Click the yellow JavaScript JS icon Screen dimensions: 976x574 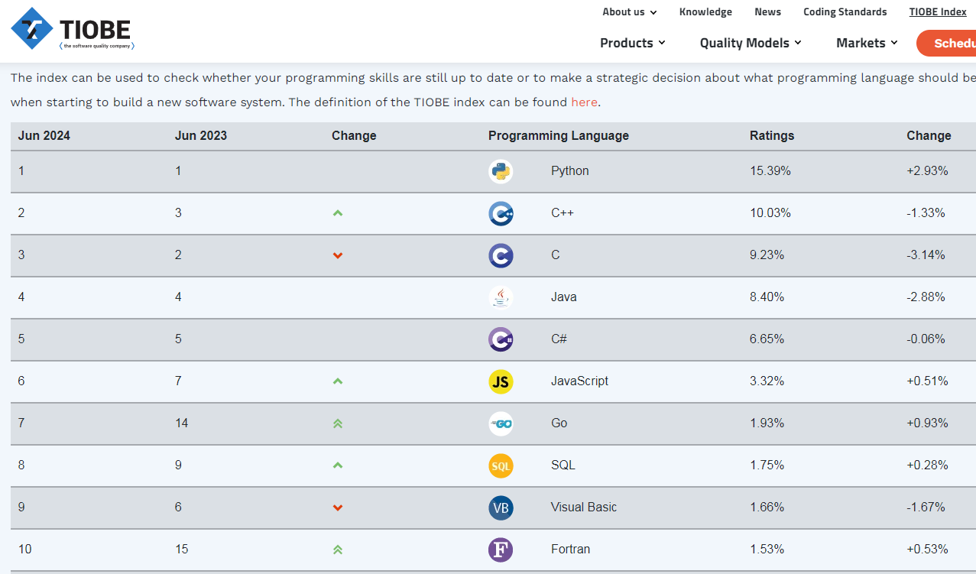(501, 381)
